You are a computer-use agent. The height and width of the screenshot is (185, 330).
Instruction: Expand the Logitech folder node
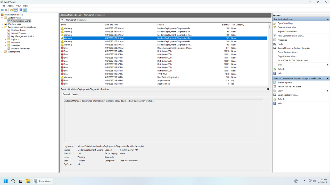point(5,39)
